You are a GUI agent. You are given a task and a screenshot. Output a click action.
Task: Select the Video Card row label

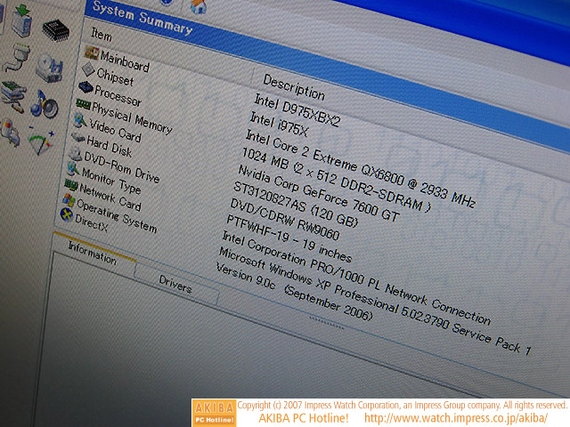pos(115,131)
